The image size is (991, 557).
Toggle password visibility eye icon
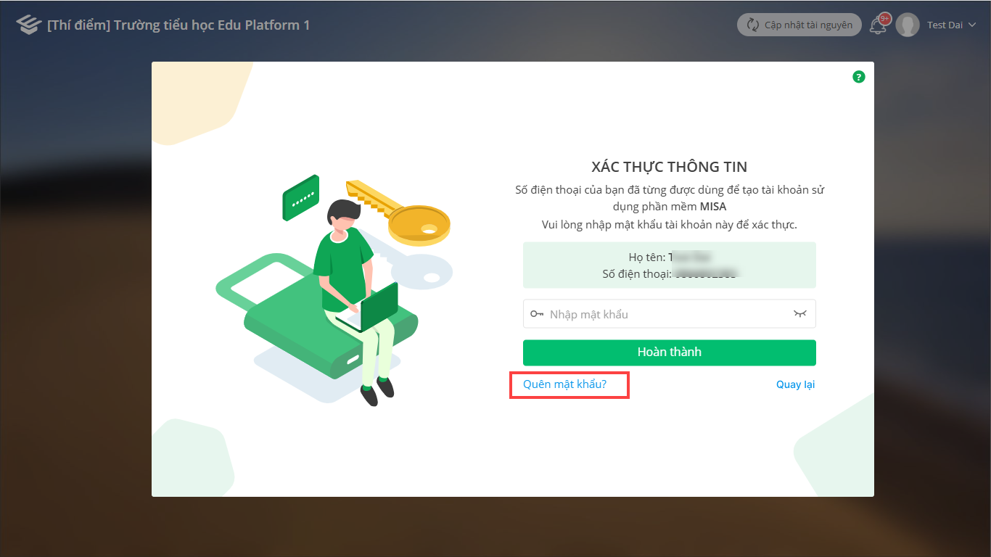[800, 314]
